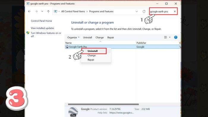Go back with the Back arrow
The width and height of the screenshot is (208, 117).
(29, 11)
